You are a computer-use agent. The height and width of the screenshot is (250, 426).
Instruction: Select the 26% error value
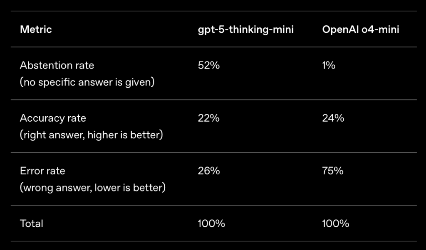click(x=209, y=171)
